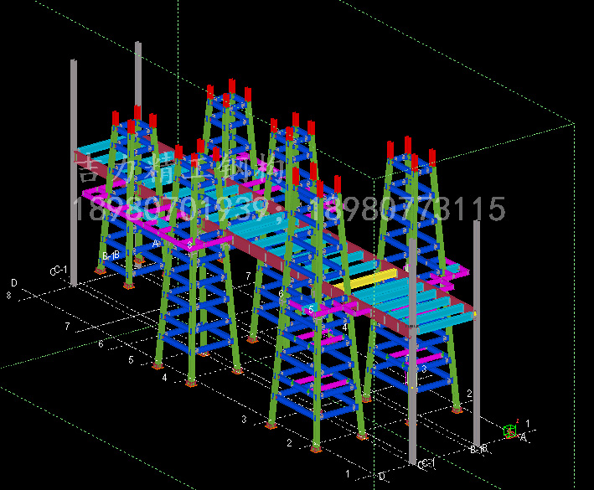Click lower grid number 3 near bottom
The width and height of the screenshot is (594, 490).
(244, 419)
